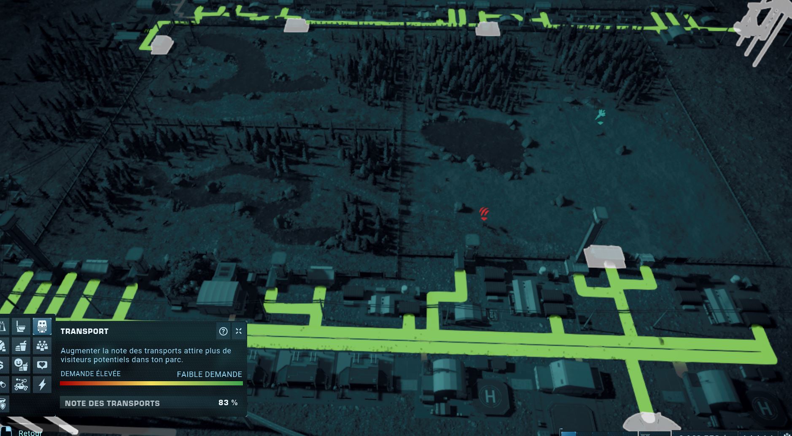
Task: Select the Transport monorail view icon
Action: (x=42, y=326)
